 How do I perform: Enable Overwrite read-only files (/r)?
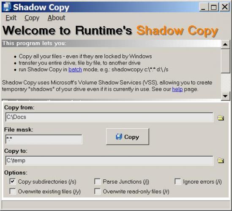point(98,191)
